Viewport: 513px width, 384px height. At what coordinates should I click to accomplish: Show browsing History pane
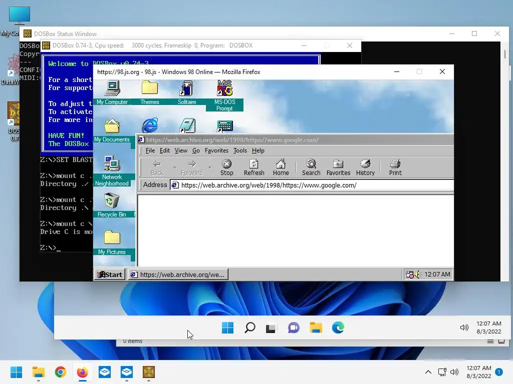pyautogui.click(x=365, y=168)
